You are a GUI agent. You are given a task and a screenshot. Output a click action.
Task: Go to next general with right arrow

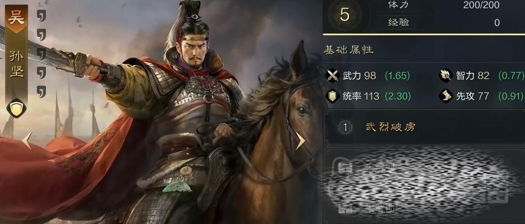pos(300,141)
